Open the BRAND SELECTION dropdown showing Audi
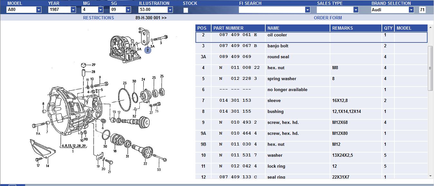Screen dimensions: 434x186 pos(411,10)
